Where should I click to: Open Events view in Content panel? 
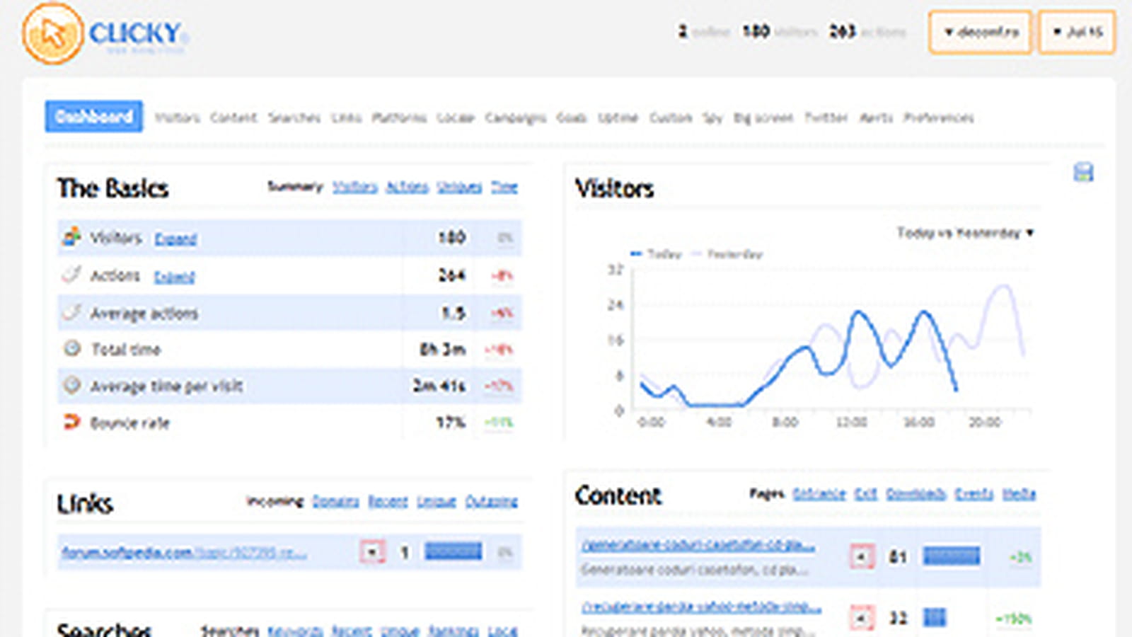coord(974,494)
